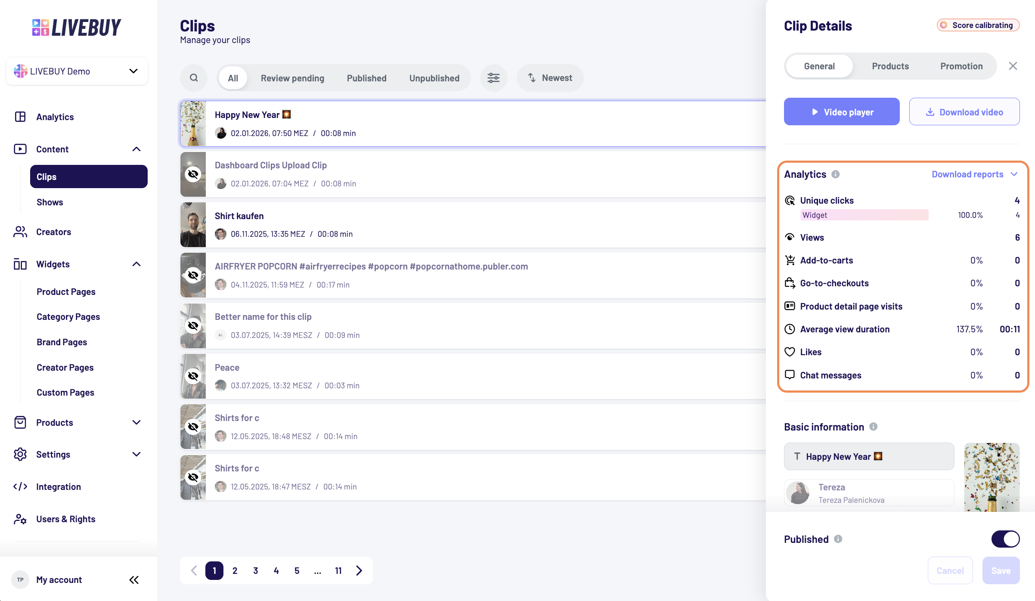Click the Widget clicks percentage bar

click(864, 215)
